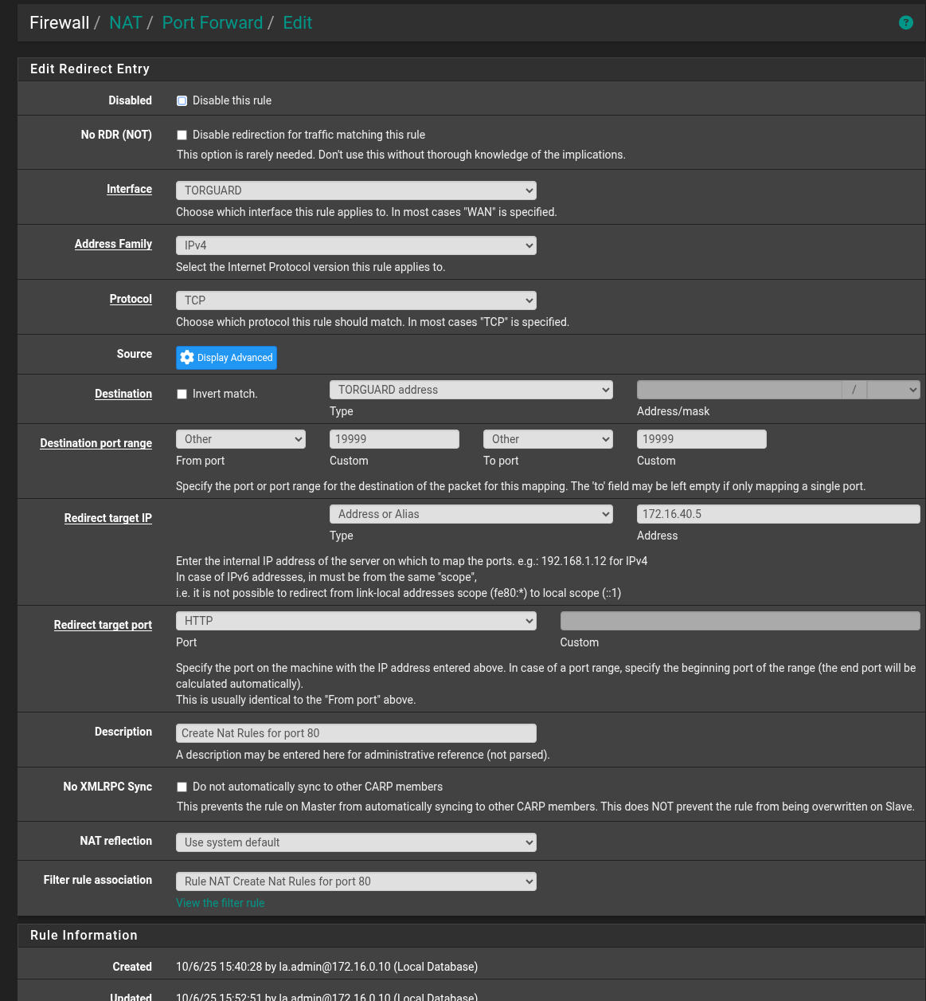
Task: Check the Invert match checkbox
Action: point(182,395)
